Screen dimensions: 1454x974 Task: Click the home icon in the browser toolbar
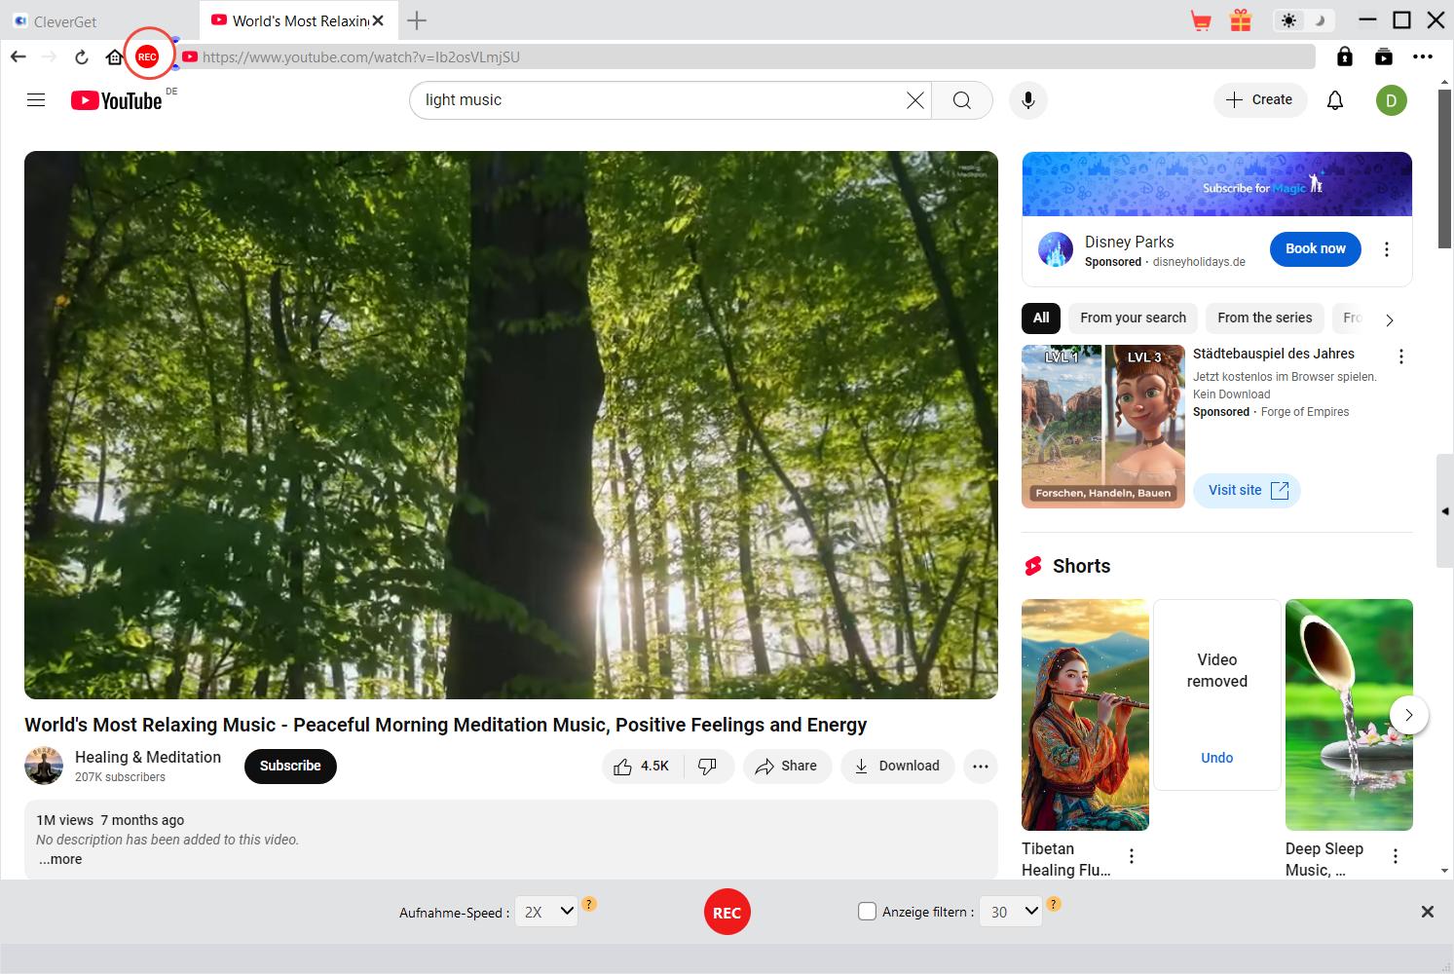pos(115,56)
